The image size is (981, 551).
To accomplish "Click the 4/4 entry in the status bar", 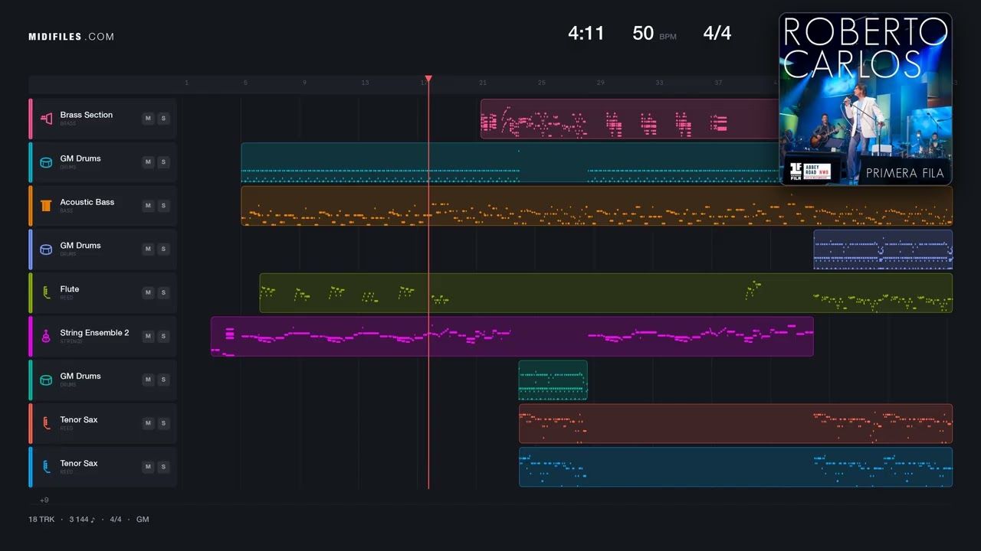I will tap(116, 520).
